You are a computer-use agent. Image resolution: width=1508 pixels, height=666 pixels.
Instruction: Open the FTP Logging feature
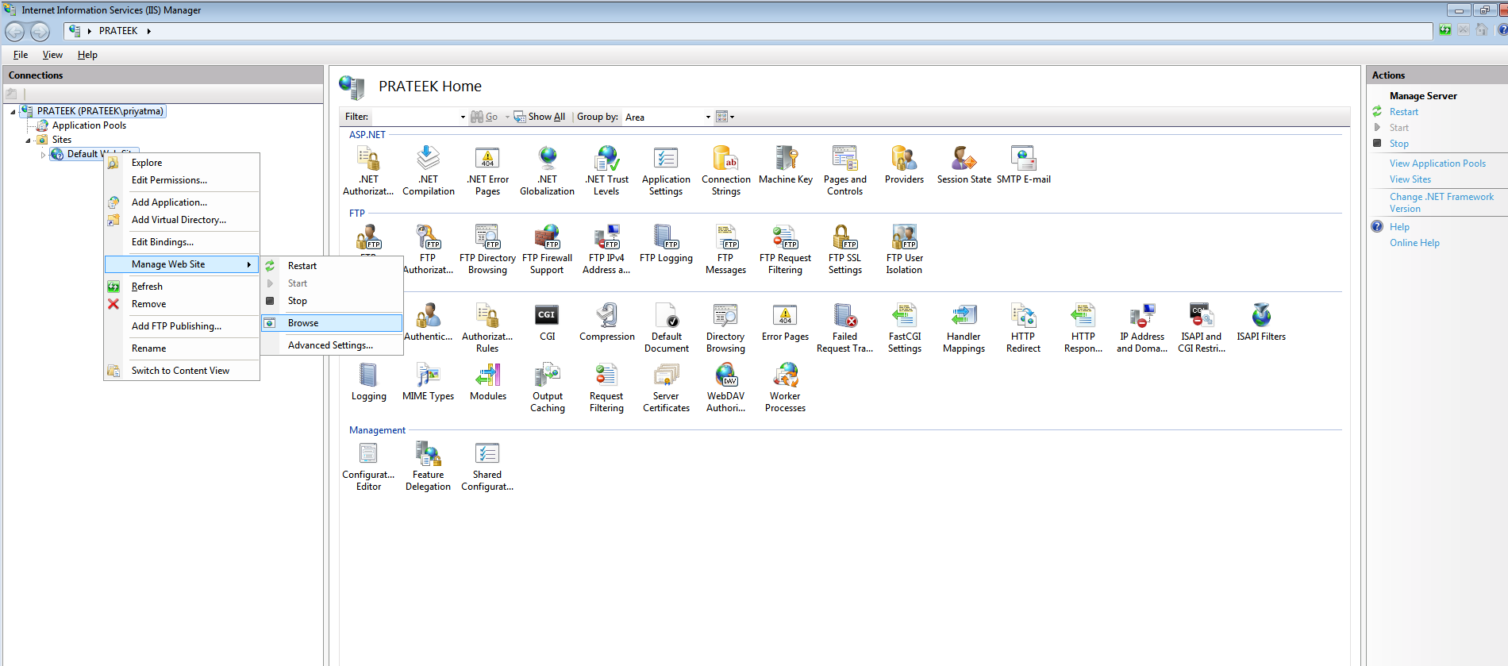click(666, 244)
